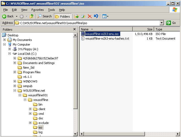The image size is (181, 137).
Task: Select the doc folder
Action: tap(41, 118)
